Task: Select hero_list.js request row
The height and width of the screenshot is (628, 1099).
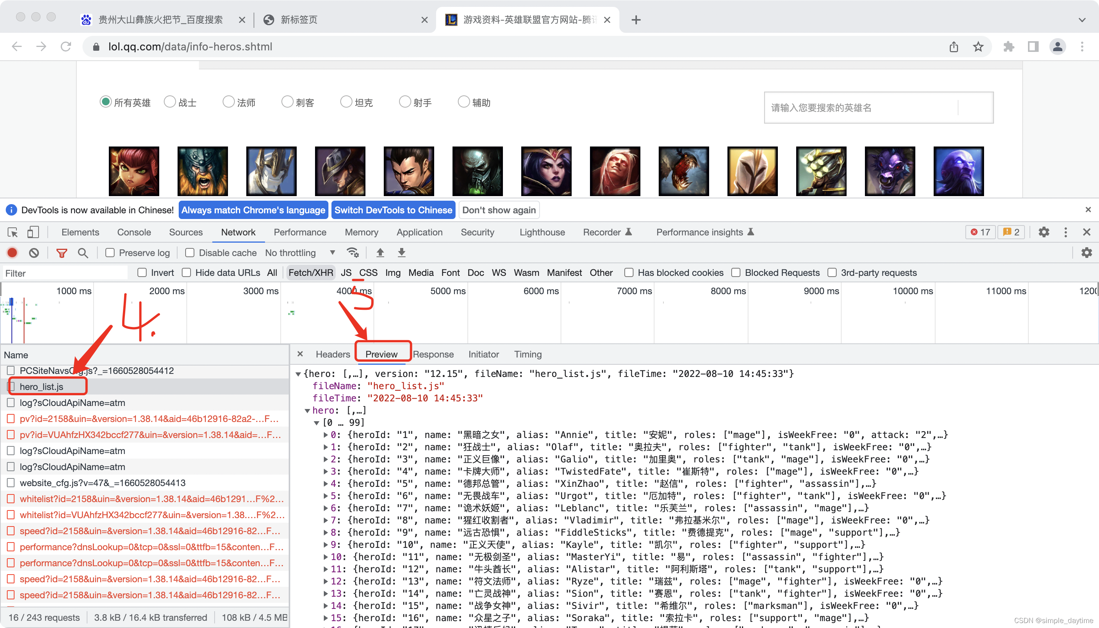Action: point(145,386)
